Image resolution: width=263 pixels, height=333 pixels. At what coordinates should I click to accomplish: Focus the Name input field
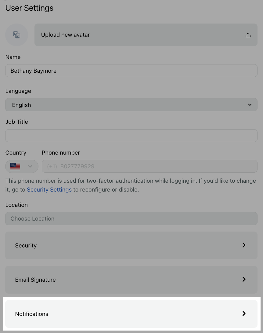pos(131,71)
